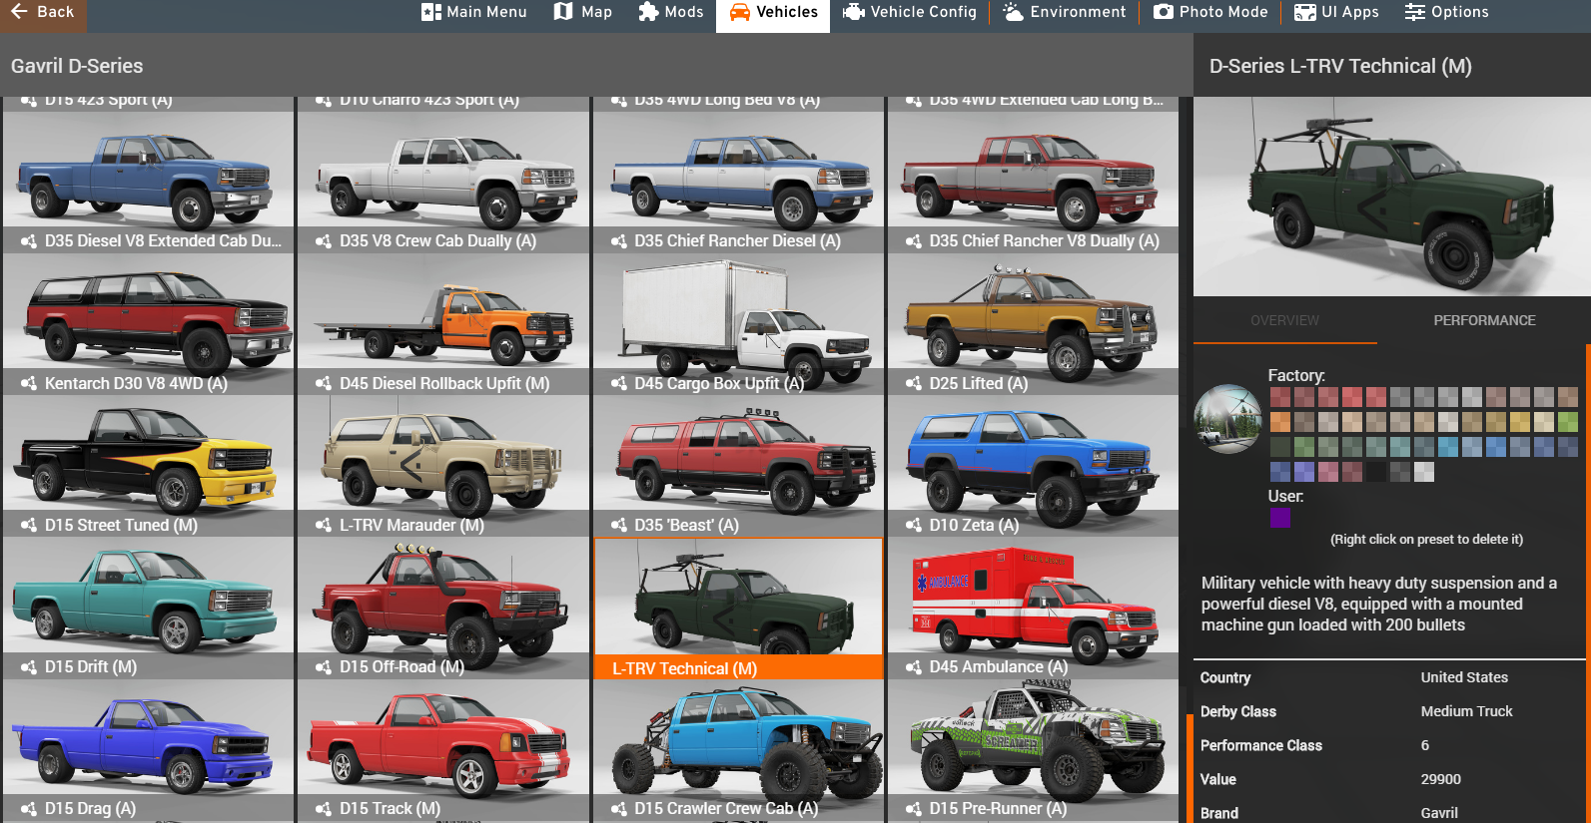Screen dimensions: 1591x823
Task: Choose the purple User color preset
Action: point(1279,518)
